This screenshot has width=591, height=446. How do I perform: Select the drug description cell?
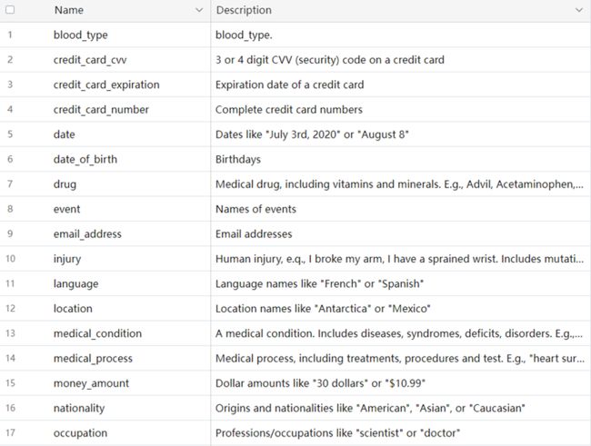point(400,184)
